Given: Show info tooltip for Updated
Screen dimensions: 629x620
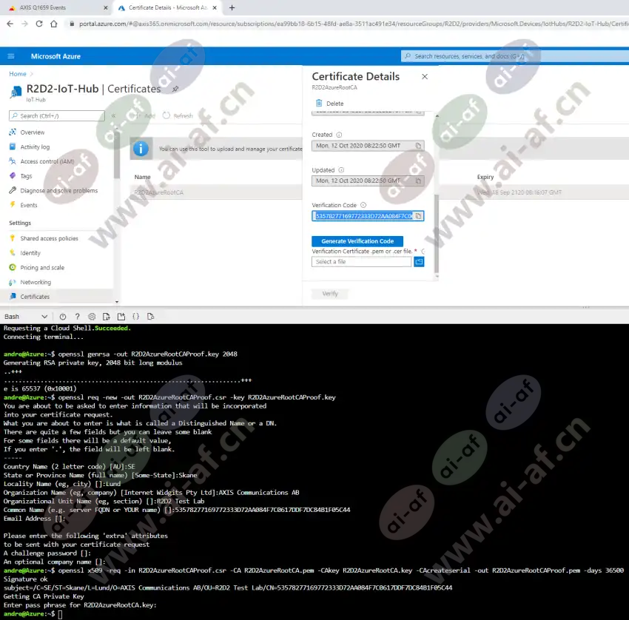Looking at the screenshot, I should pyautogui.click(x=341, y=170).
